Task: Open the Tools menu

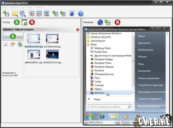Action: click(30, 7)
